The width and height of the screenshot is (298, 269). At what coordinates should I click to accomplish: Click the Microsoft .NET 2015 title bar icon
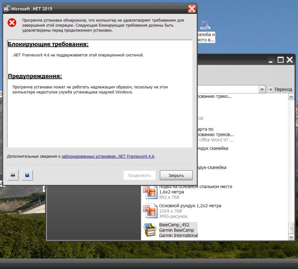click(x=7, y=9)
